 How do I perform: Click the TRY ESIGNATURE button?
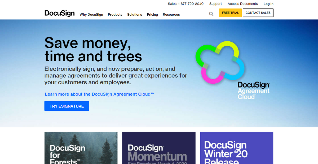click(x=67, y=106)
